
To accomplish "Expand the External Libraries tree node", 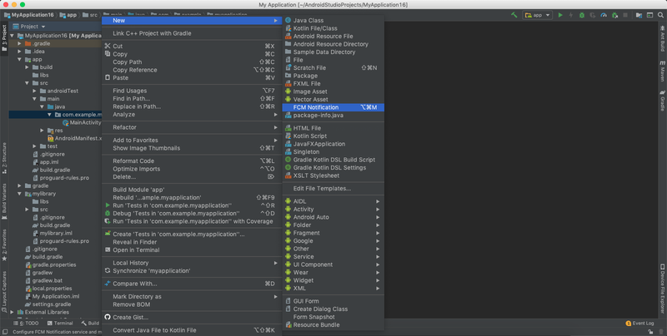I will click(x=13, y=312).
